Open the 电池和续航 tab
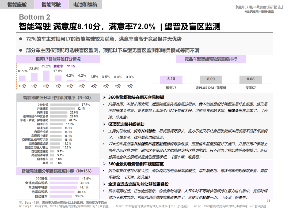The width and height of the screenshot is (289, 217). (x=85, y=5)
